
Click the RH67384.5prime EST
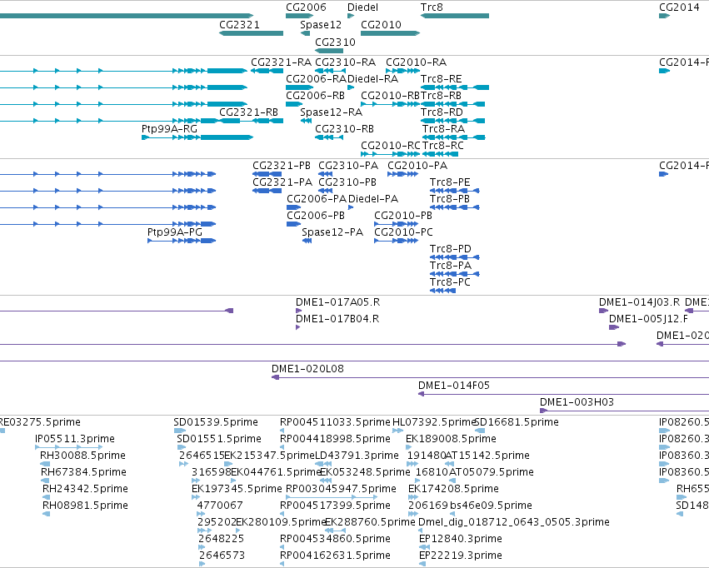click(x=45, y=481)
